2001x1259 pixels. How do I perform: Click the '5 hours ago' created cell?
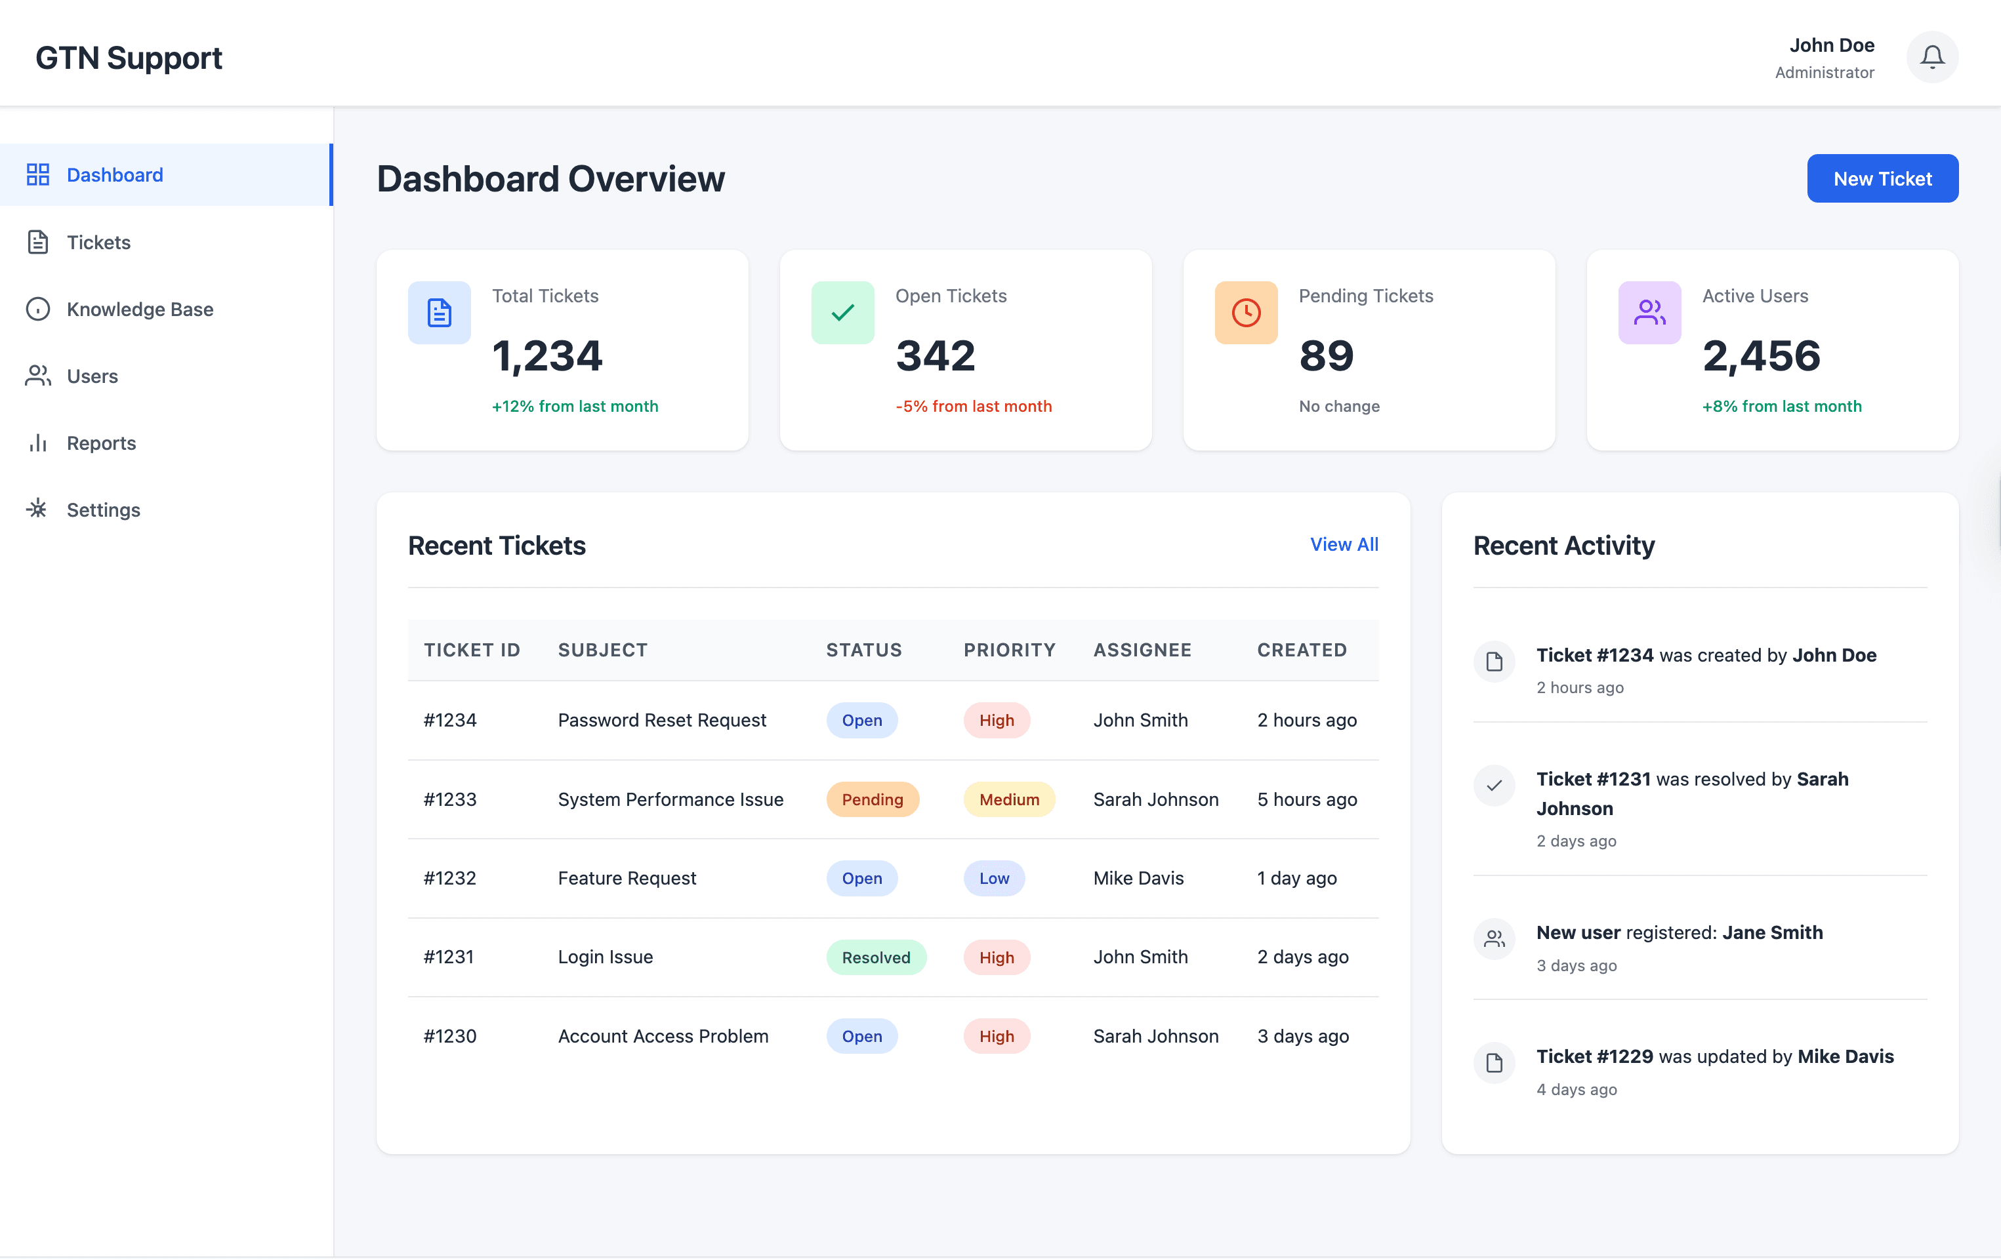[x=1306, y=799]
